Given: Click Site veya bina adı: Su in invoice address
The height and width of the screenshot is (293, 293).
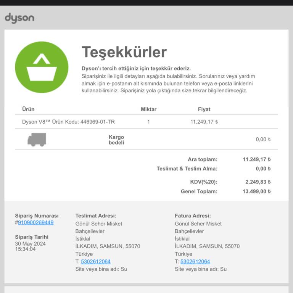Looking at the screenshot, I should tap(201, 269).
